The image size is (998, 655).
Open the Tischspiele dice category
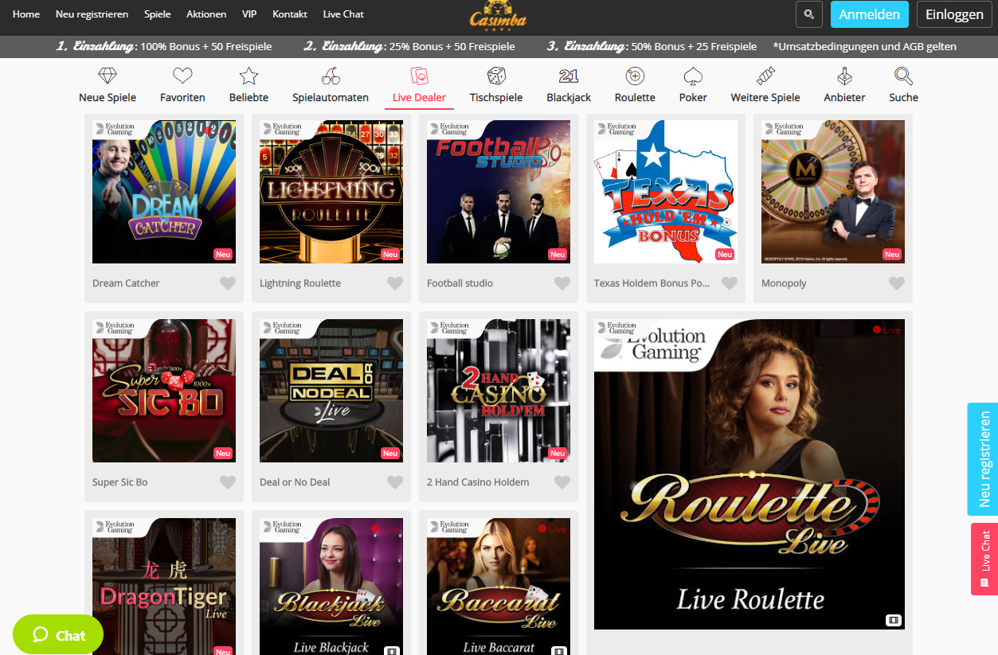496,86
